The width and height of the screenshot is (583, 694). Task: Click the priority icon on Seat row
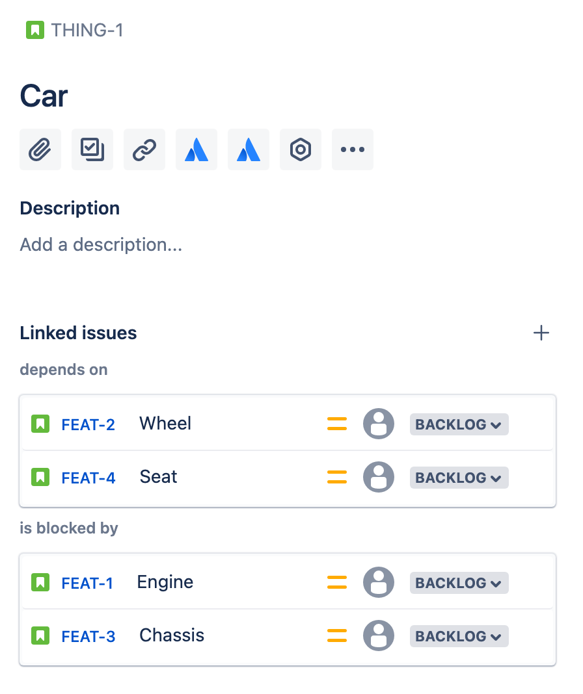pyautogui.click(x=337, y=478)
